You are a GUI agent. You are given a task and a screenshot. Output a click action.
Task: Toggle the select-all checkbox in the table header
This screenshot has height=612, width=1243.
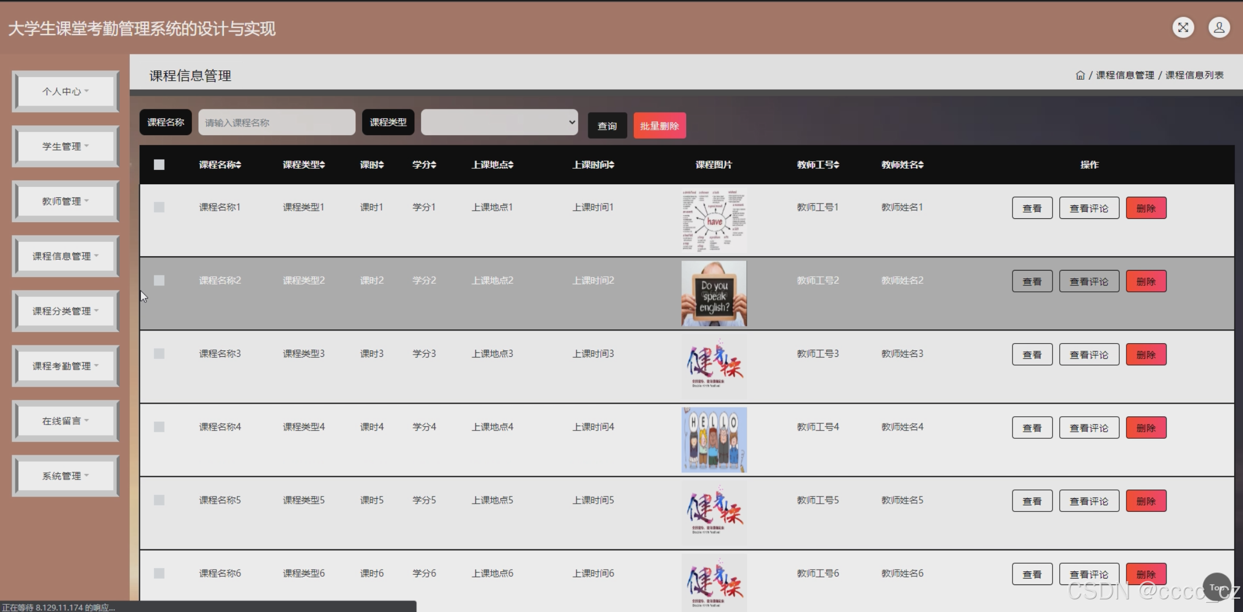coord(159,165)
